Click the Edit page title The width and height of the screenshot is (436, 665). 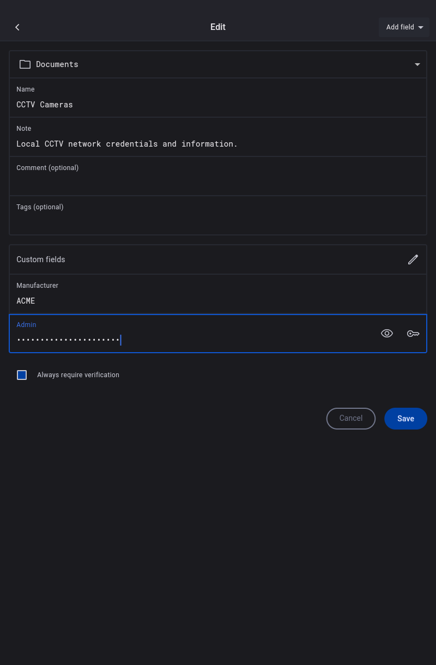pos(218,27)
